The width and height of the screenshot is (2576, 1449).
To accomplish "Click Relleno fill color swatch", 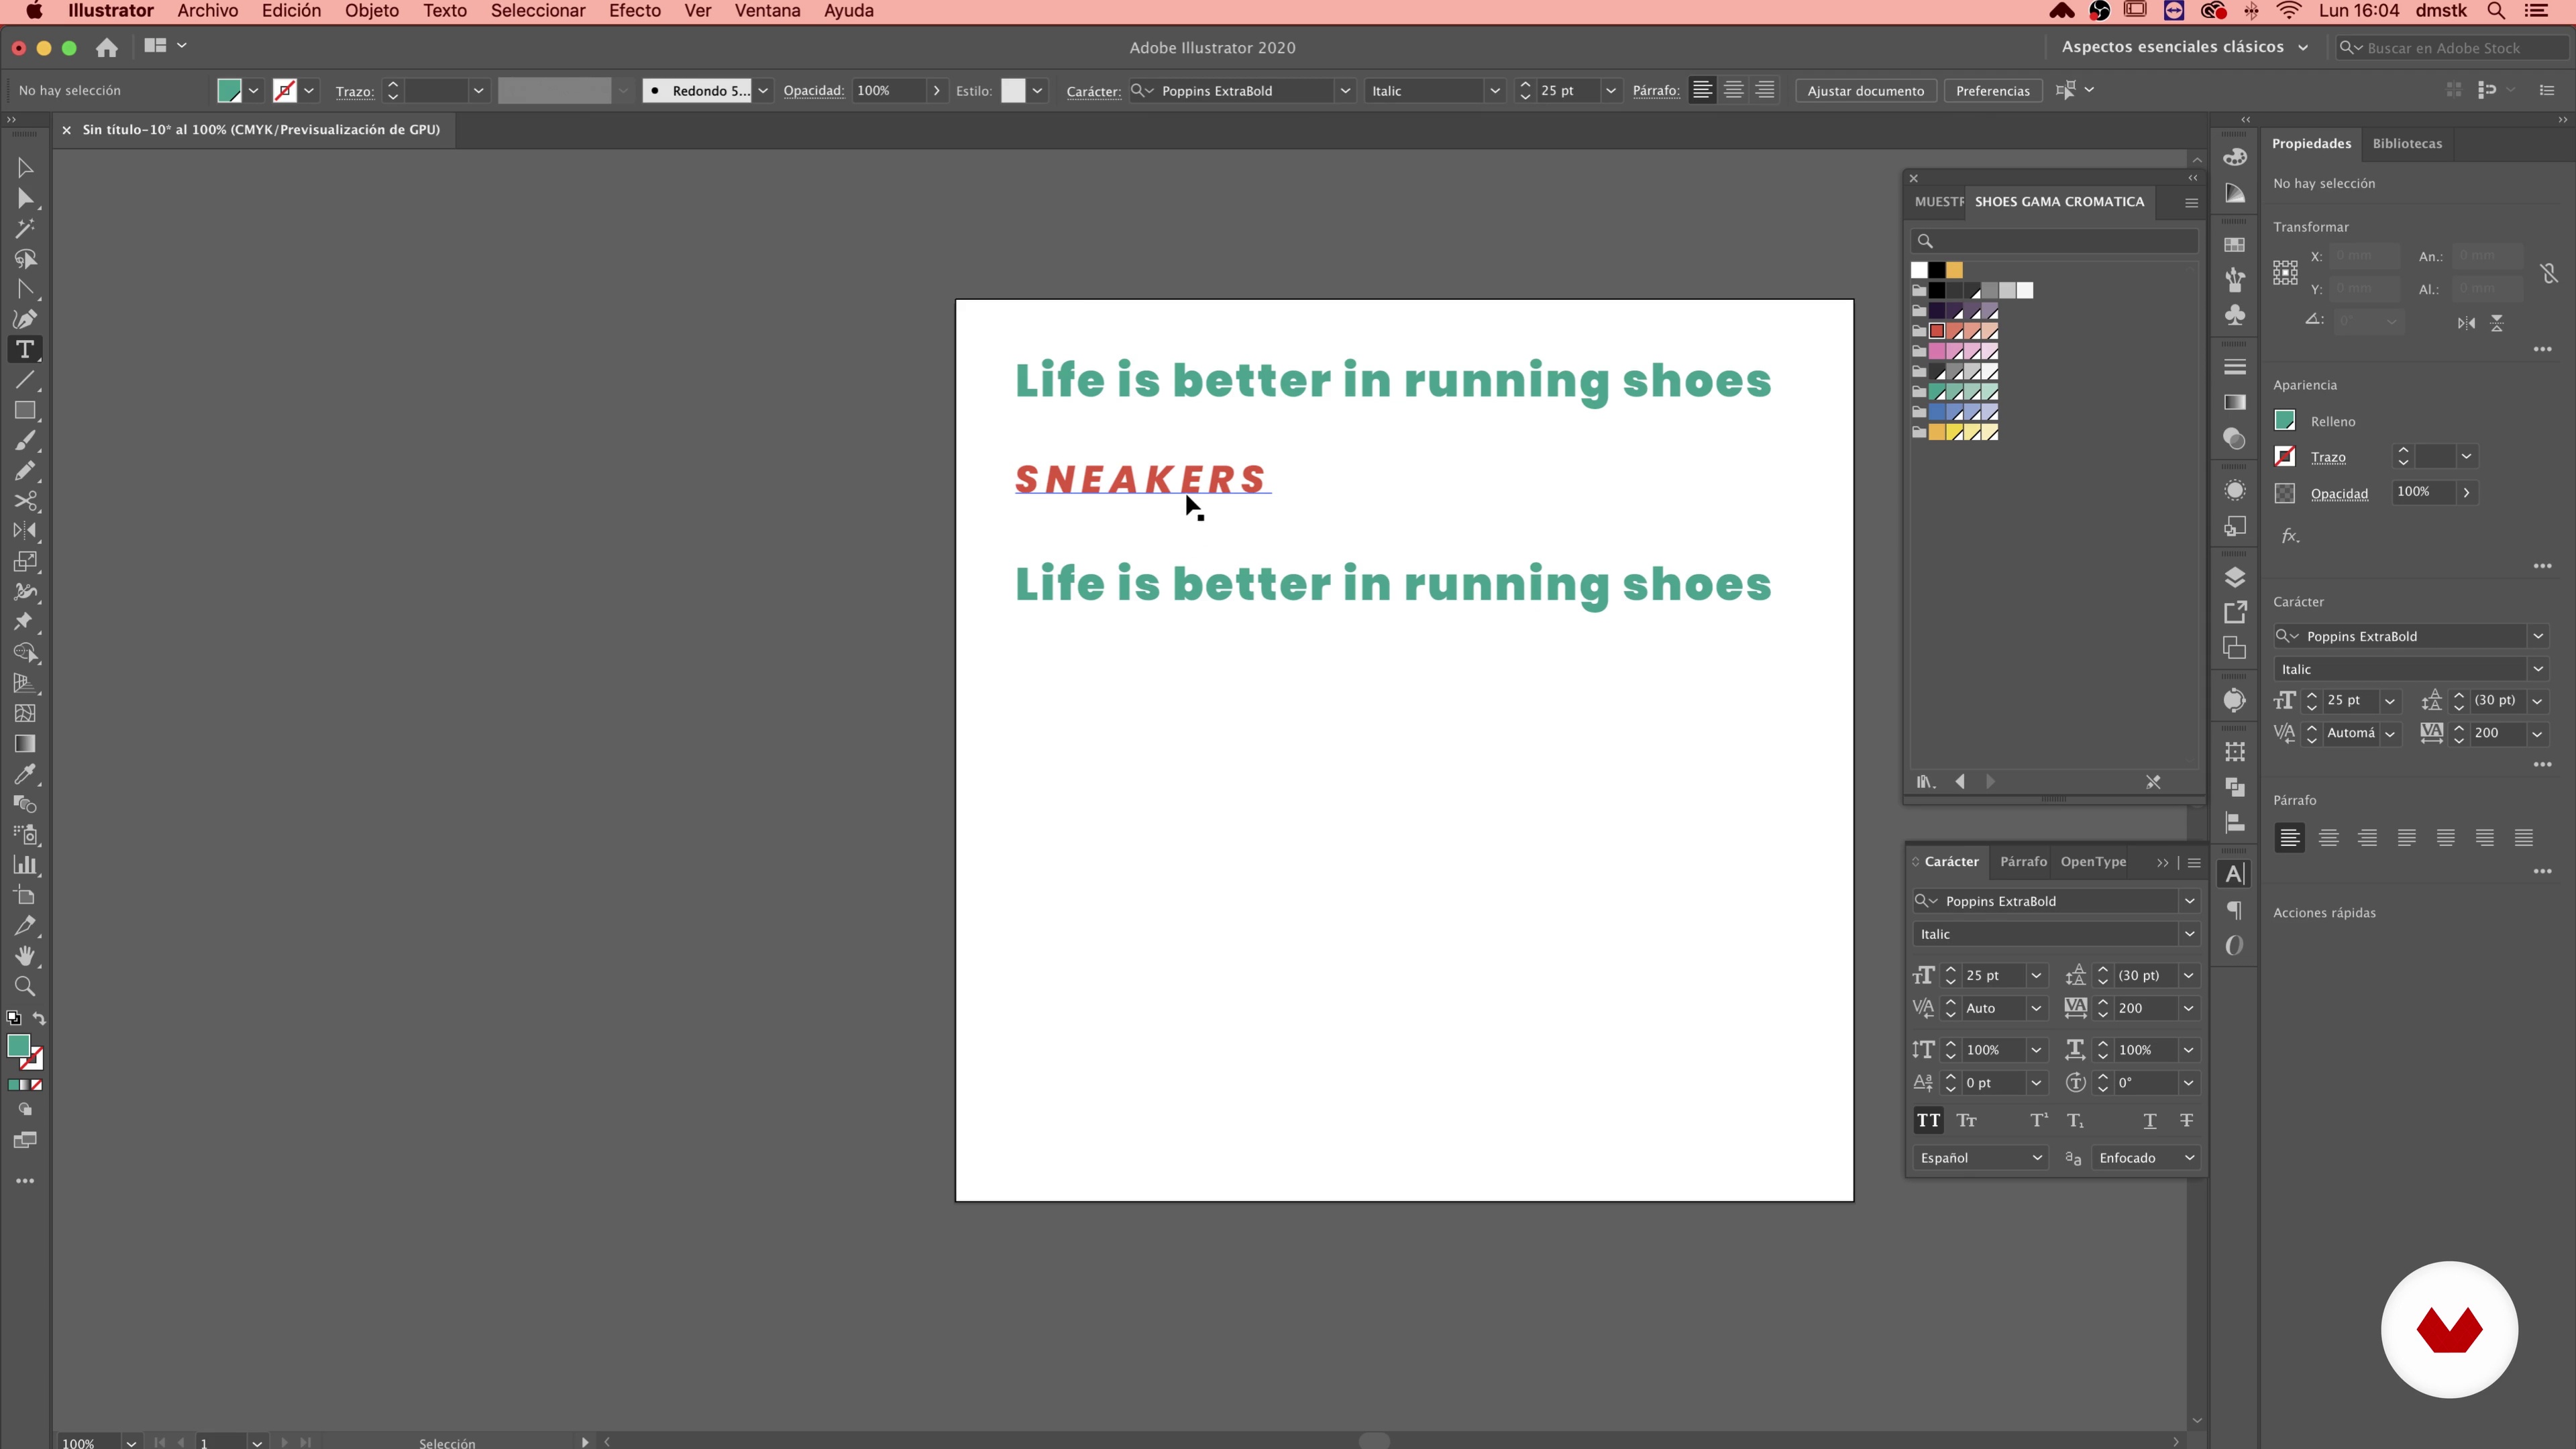I will [x=2285, y=421].
